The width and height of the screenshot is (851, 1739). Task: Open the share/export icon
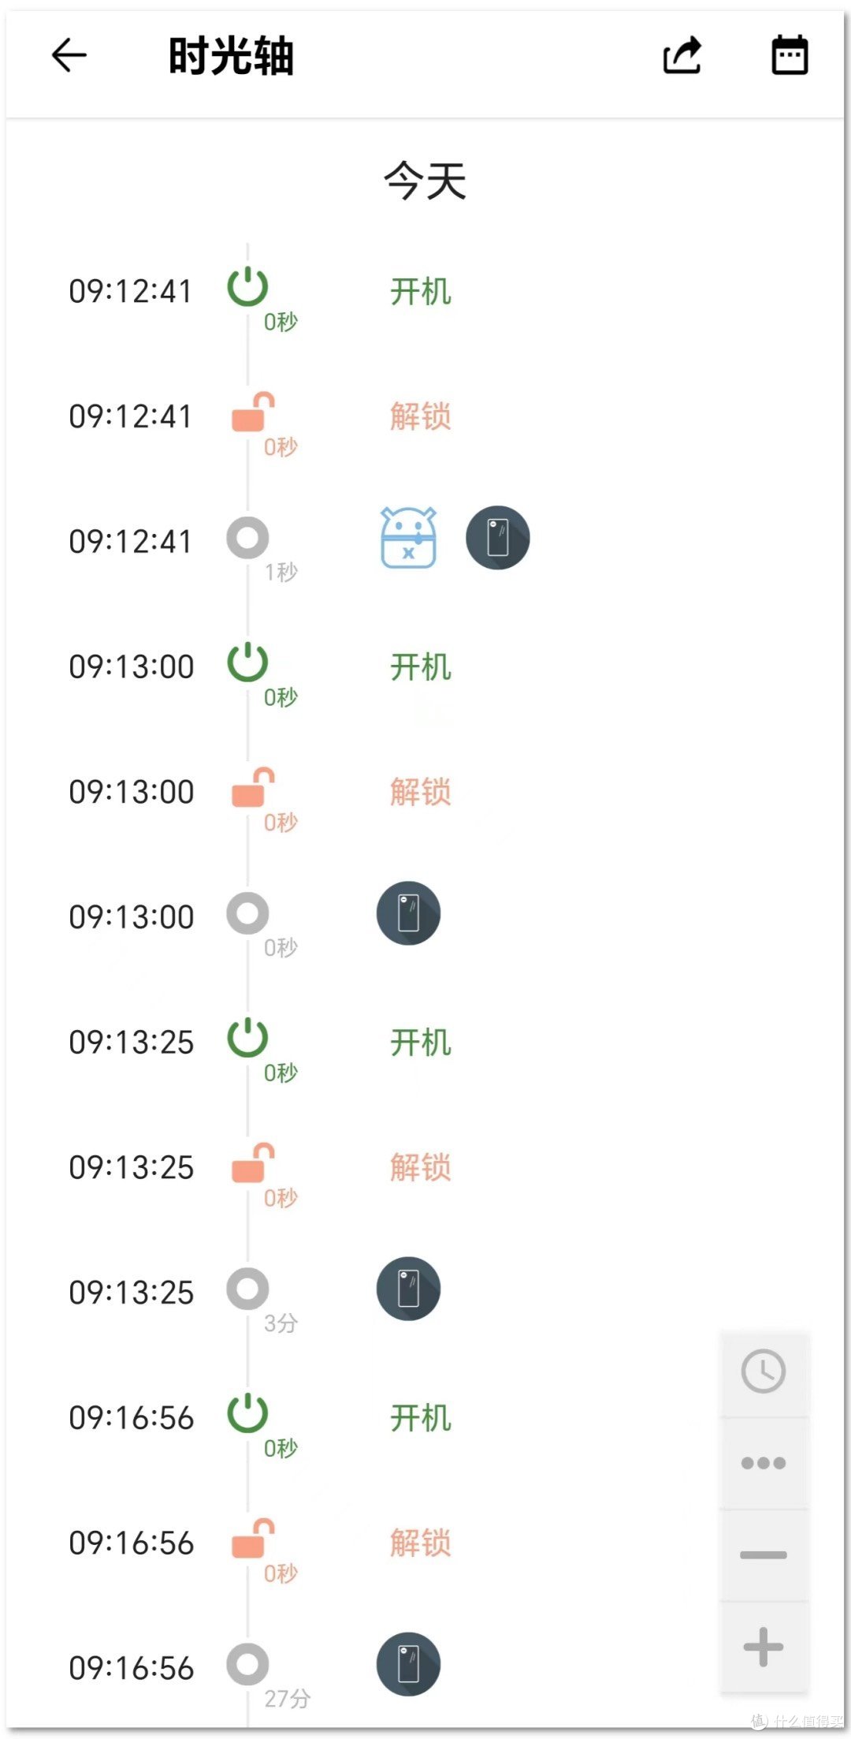682,56
